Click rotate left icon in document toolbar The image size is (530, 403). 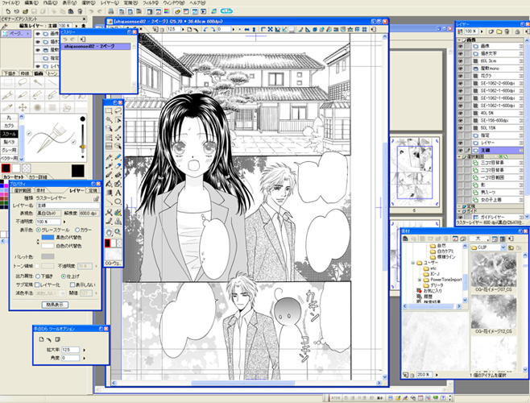[206, 30]
